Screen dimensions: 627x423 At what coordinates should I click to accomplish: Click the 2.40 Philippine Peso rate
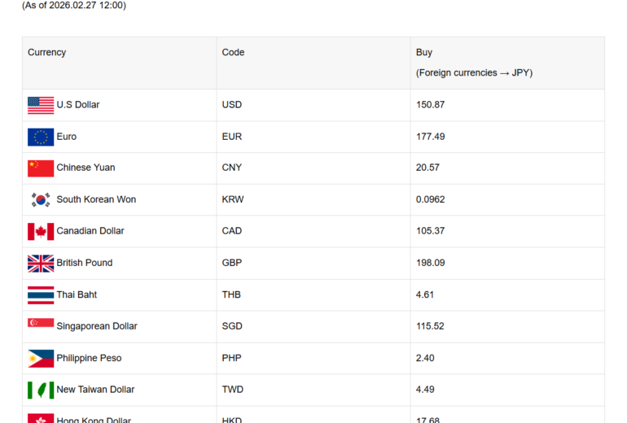[x=425, y=358]
